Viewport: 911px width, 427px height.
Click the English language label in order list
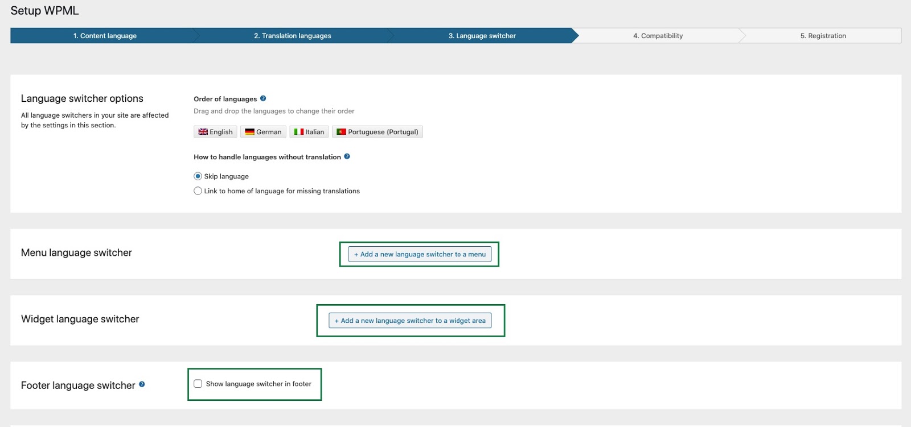pos(221,132)
